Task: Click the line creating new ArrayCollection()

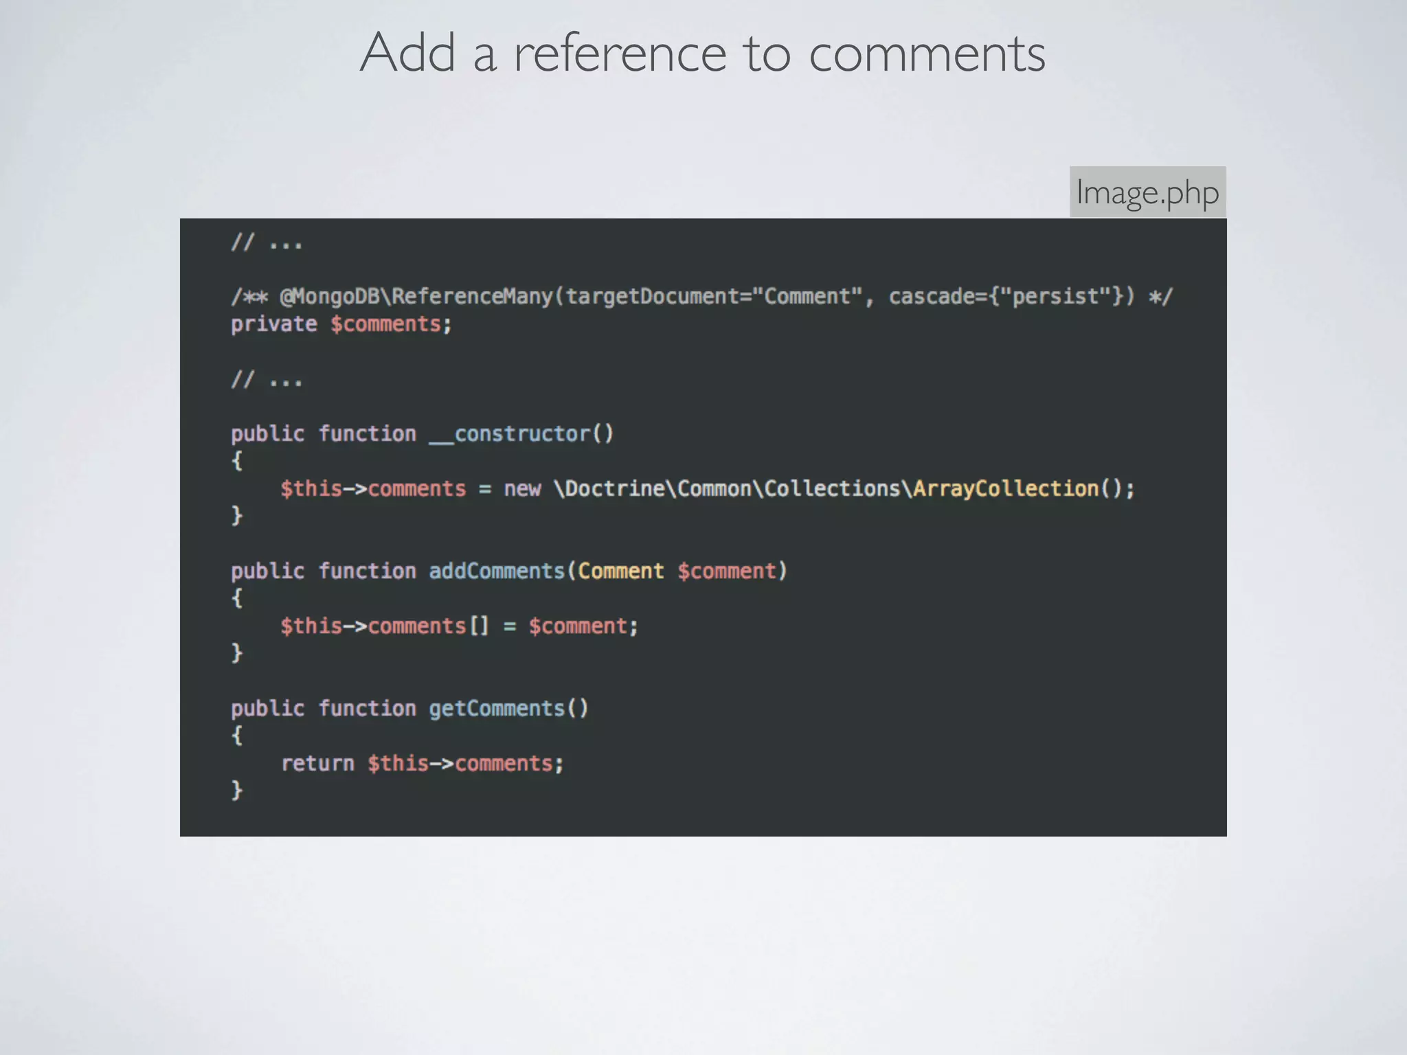Action: point(708,489)
